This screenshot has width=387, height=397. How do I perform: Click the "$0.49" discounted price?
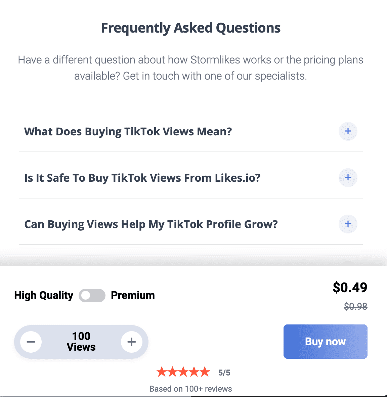point(350,288)
